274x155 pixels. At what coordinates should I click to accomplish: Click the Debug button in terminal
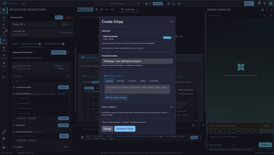click(x=194, y=138)
